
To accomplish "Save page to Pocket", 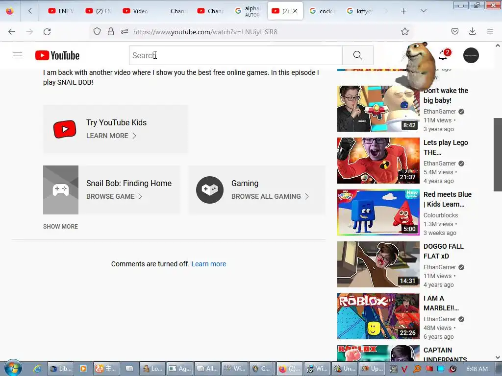I will pos(454,31).
